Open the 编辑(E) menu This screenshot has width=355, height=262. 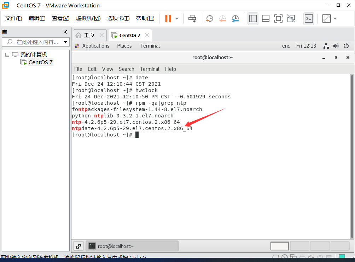37,18
